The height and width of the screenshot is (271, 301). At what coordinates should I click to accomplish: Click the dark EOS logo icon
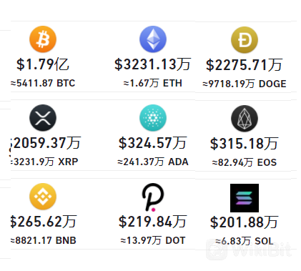click(x=245, y=119)
